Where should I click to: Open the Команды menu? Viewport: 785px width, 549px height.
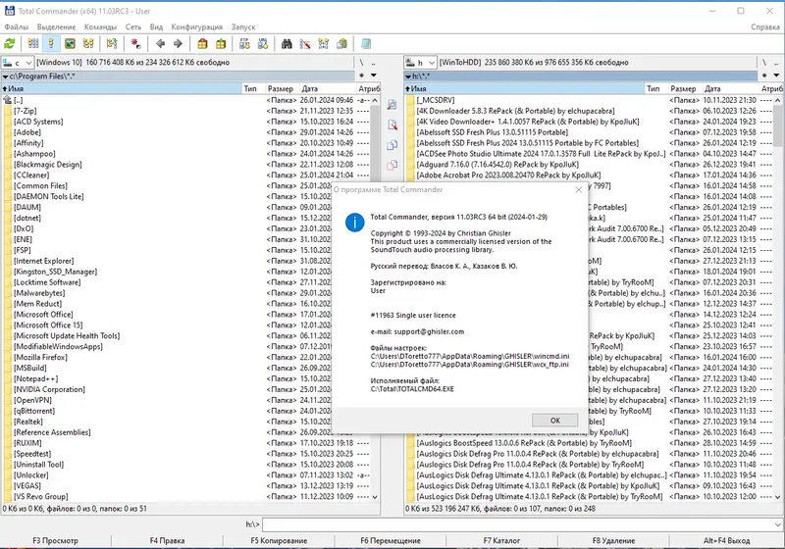100,27
